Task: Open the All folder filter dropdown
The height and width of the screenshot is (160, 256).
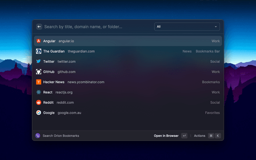Action: click(x=186, y=27)
